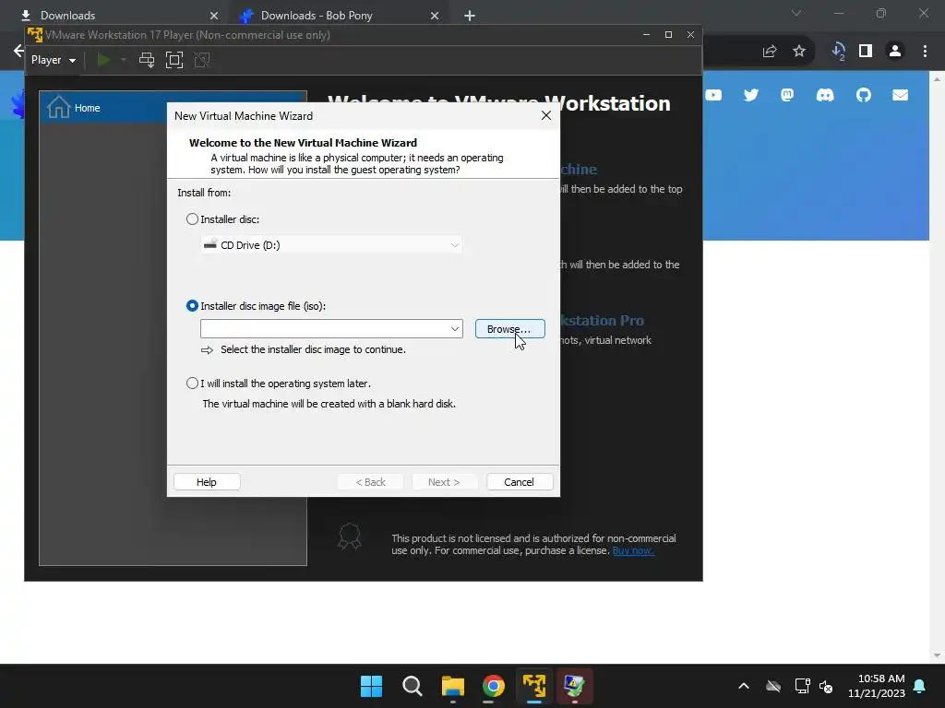Close the Downloads browser tab
Viewport: 945px width, 708px height.
214,16
